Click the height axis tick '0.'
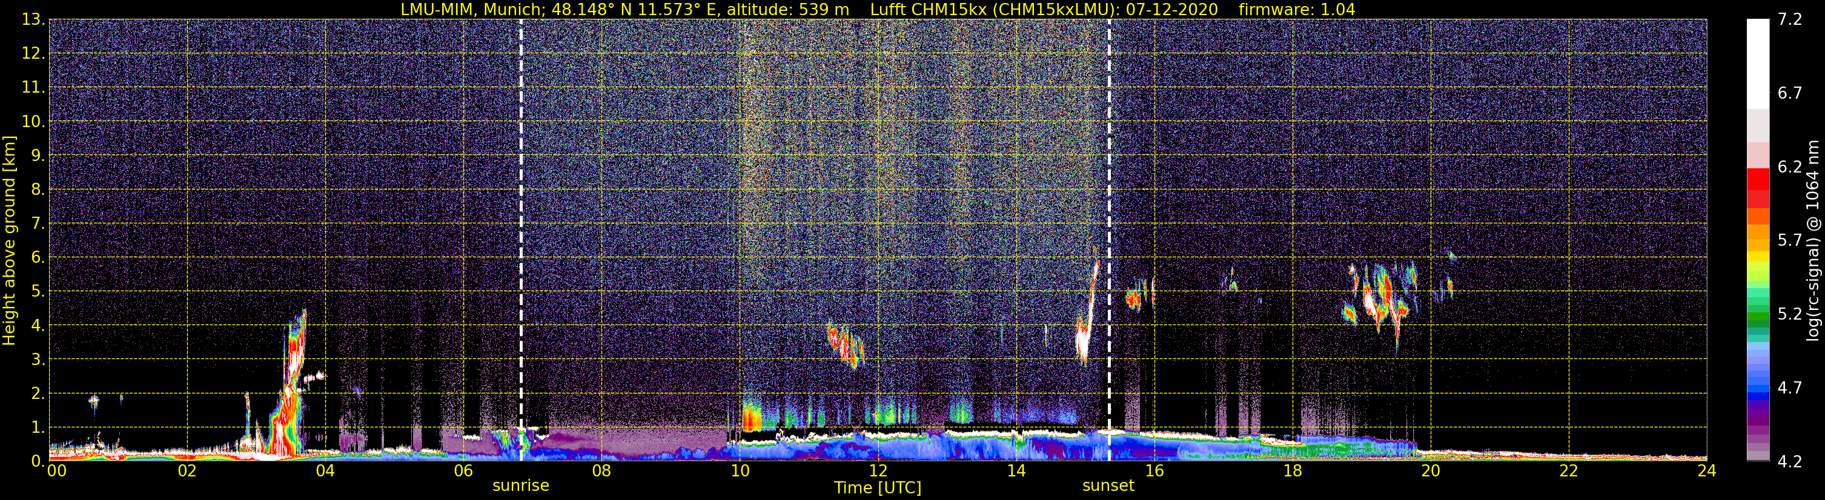The width and height of the screenshot is (1825, 500). 38,460
